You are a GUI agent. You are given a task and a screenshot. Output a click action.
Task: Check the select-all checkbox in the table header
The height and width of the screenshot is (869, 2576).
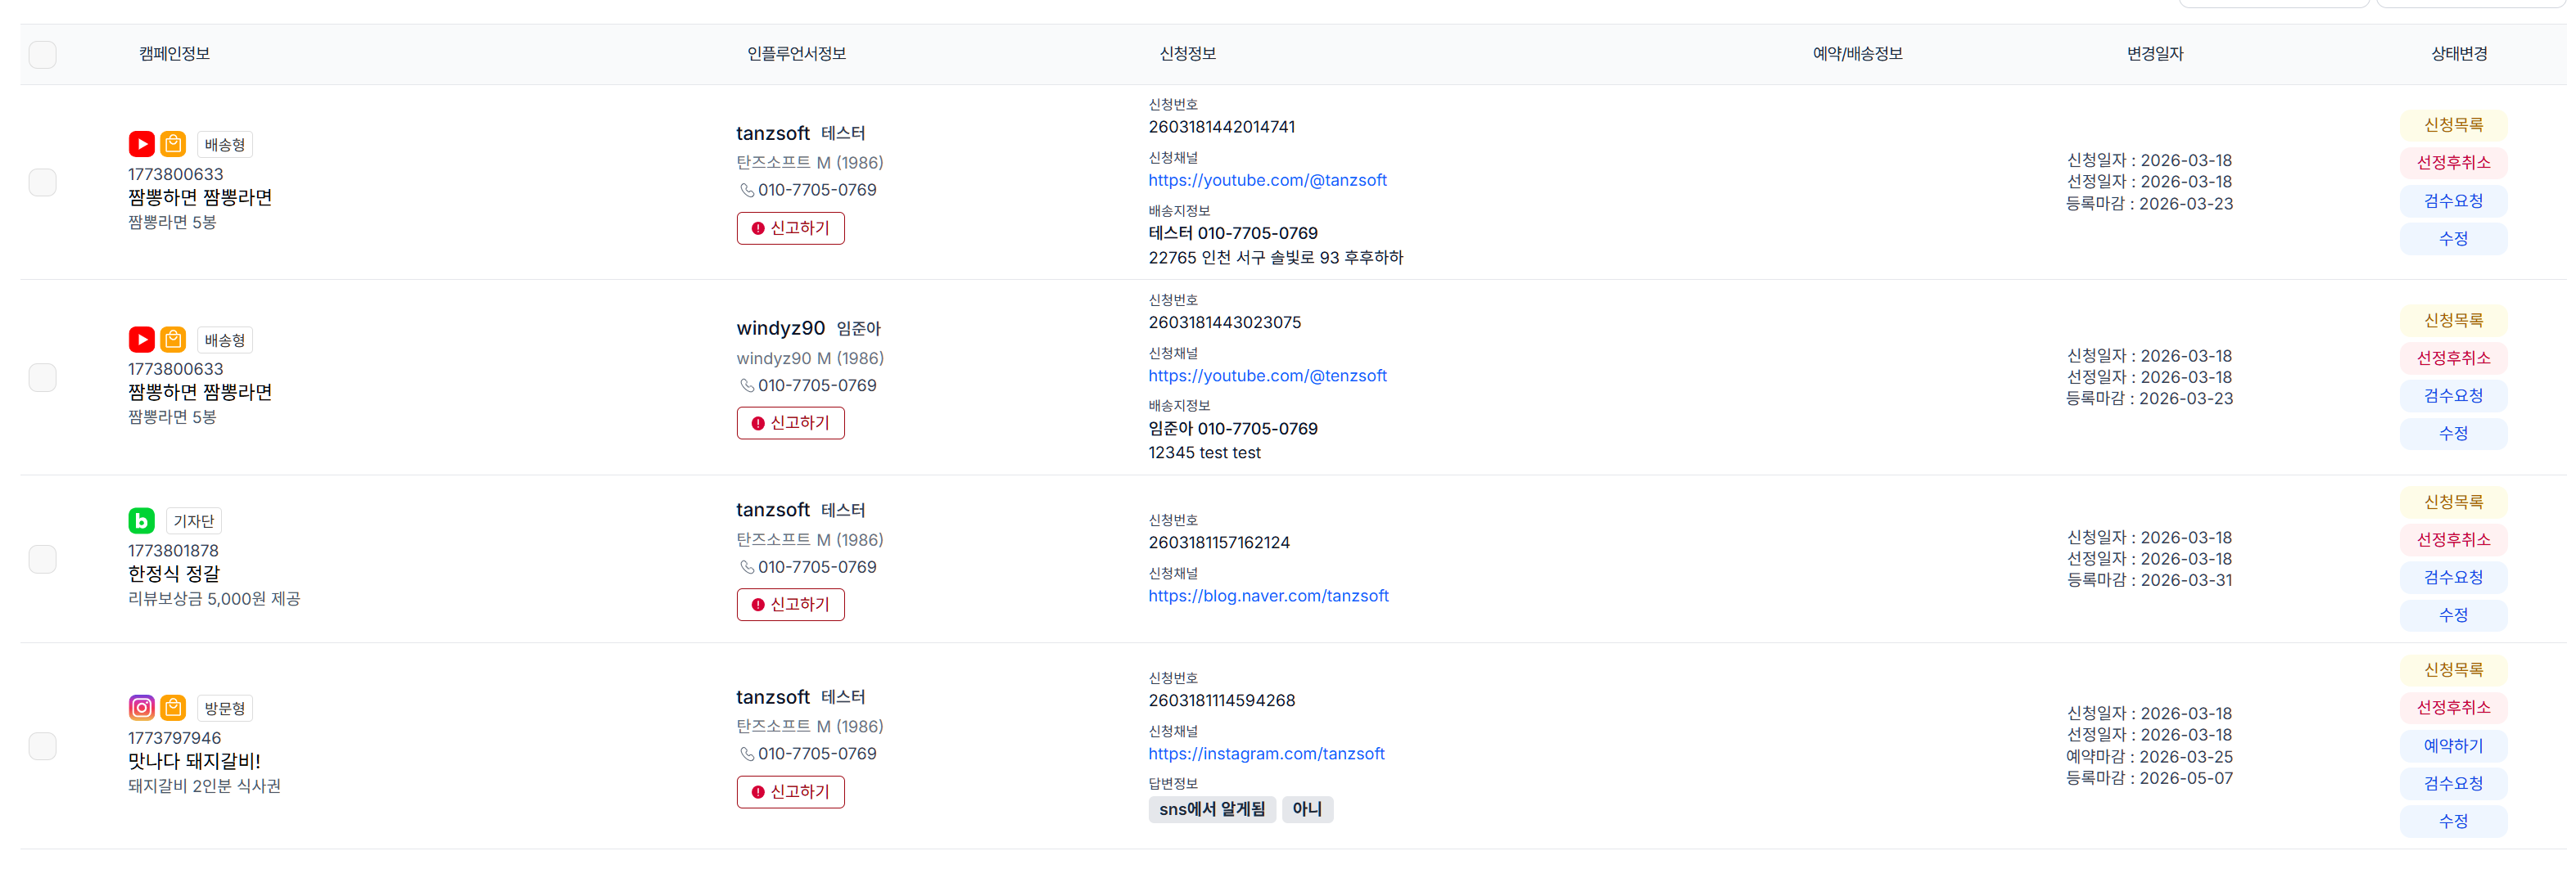(x=42, y=55)
